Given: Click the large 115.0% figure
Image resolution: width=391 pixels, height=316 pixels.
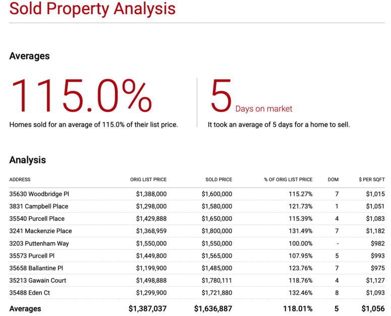Looking at the screenshot, I should (81, 96).
